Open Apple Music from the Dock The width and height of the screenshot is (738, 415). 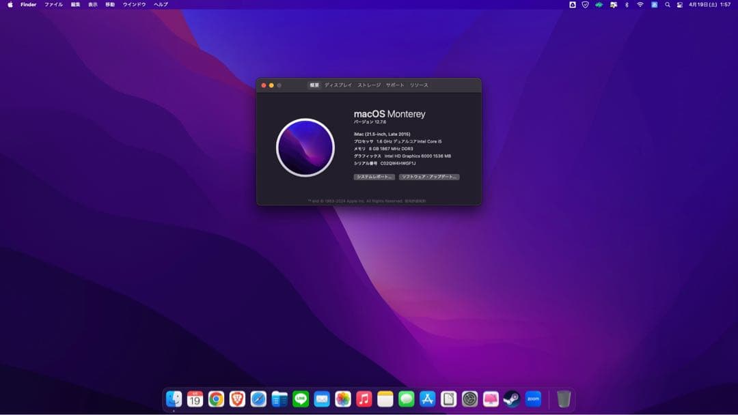pos(363,399)
